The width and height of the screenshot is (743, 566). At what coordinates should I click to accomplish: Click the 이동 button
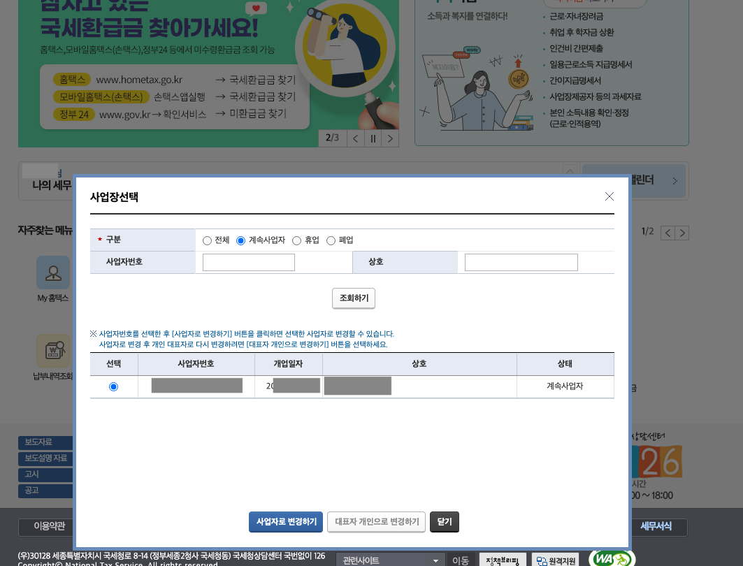(x=461, y=560)
